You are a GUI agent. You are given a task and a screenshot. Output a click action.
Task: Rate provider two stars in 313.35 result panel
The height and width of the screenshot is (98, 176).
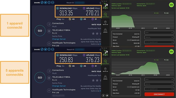[97, 34]
